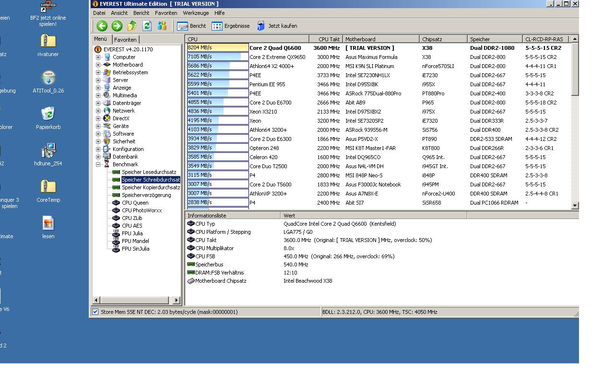Open the Ergebnisse results toolbar button
The image size is (614, 368).
coord(231,26)
